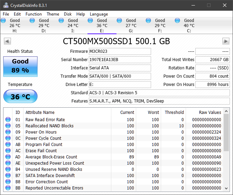Select the I: drive tab

[x=73, y=26]
